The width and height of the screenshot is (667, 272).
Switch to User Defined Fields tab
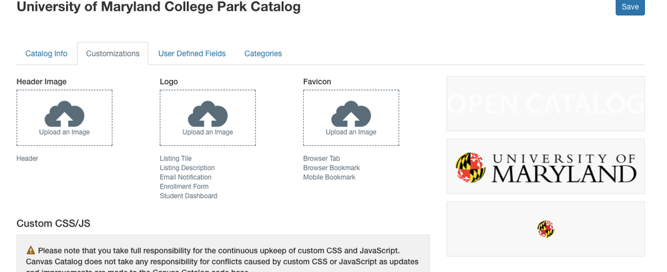point(192,53)
